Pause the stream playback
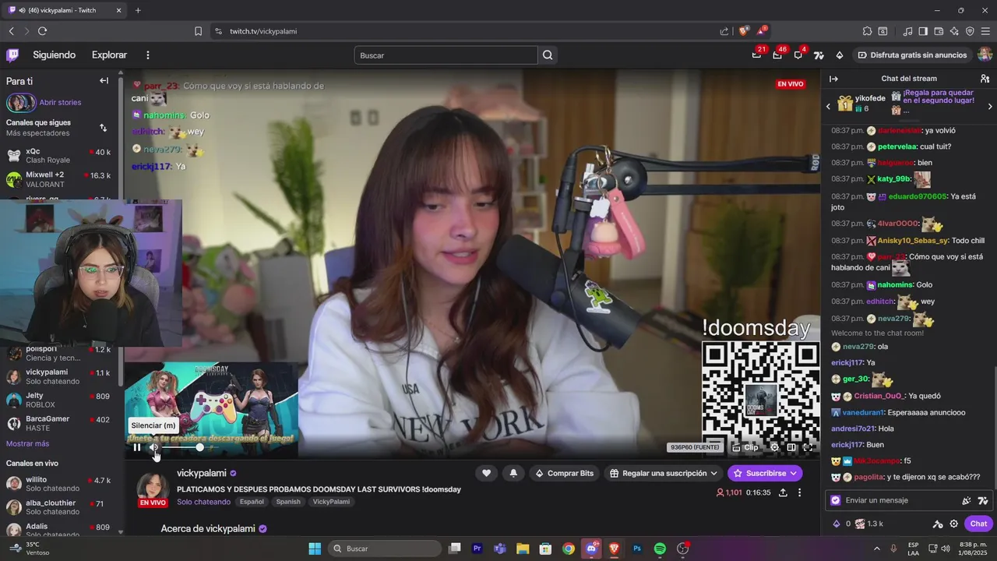Viewport: 997px width, 561px height. tap(137, 447)
